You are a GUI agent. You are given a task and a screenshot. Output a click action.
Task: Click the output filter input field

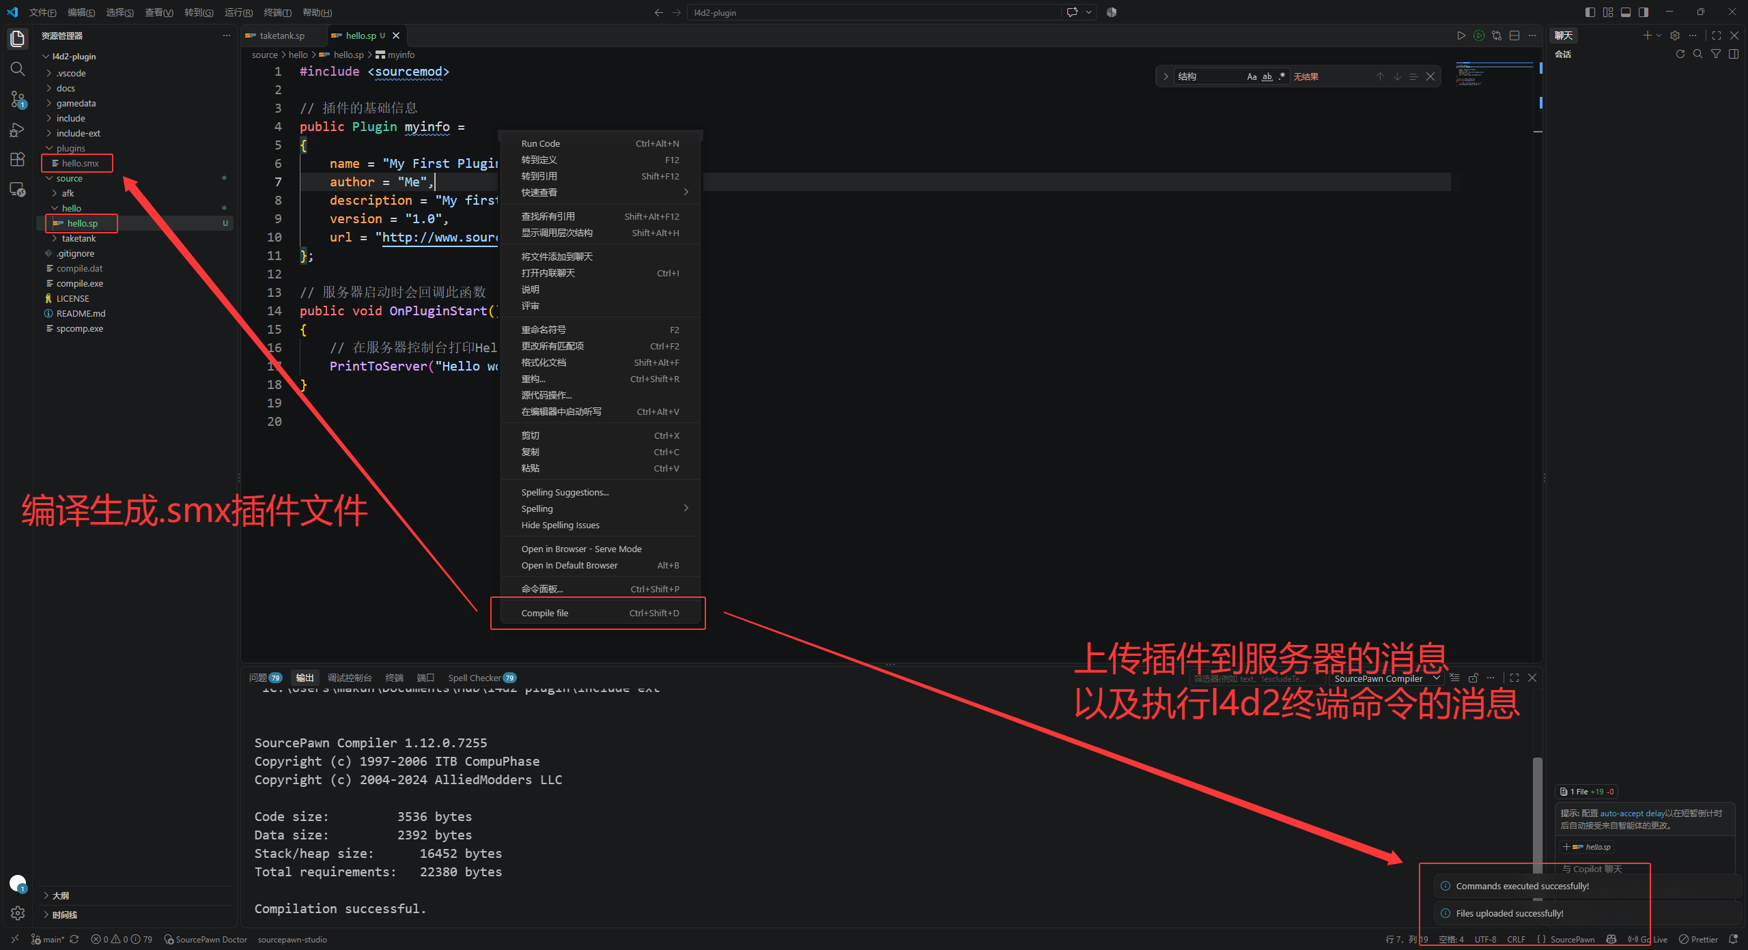coord(1257,678)
